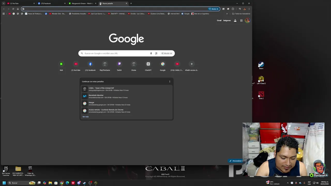
Task: Open a new tab with plus button
Action: [x=131, y=3]
